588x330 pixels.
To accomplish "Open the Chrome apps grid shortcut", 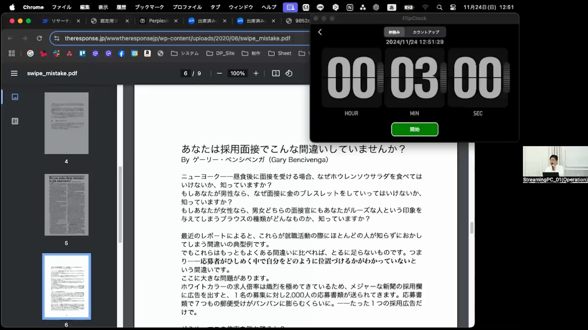I will coord(12,53).
